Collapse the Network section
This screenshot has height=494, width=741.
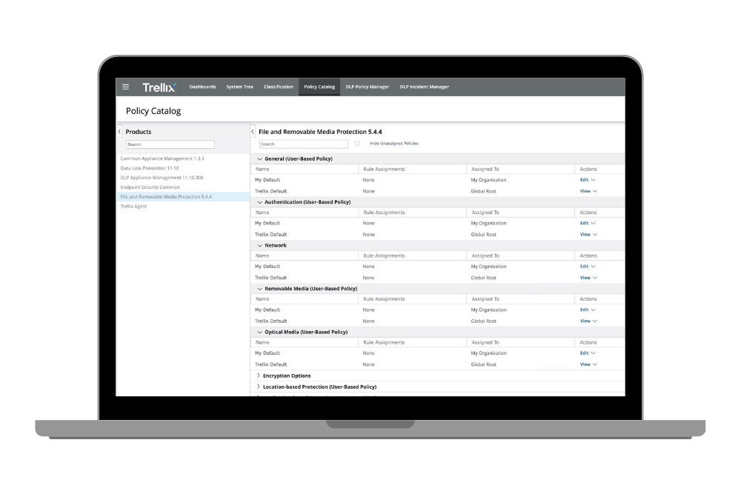[259, 246]
